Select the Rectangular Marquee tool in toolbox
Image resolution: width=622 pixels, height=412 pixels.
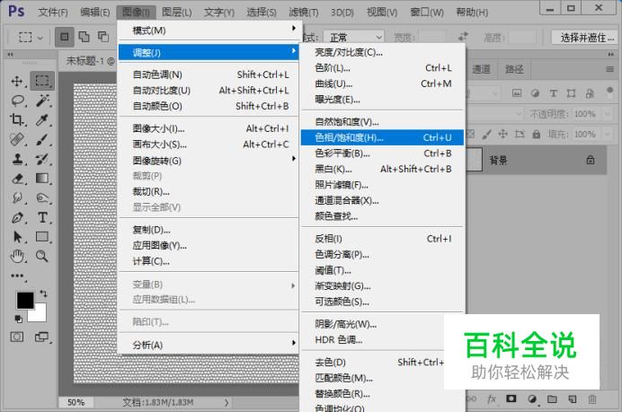pos(42,81)
